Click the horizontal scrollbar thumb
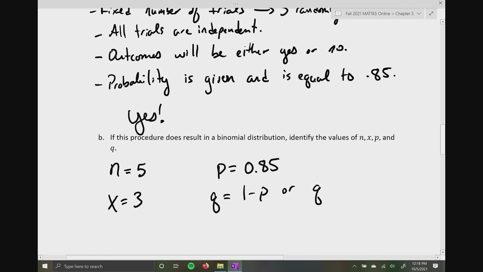Screen dimensions: 483x272 pyautogui.click(x=175, y=258)
